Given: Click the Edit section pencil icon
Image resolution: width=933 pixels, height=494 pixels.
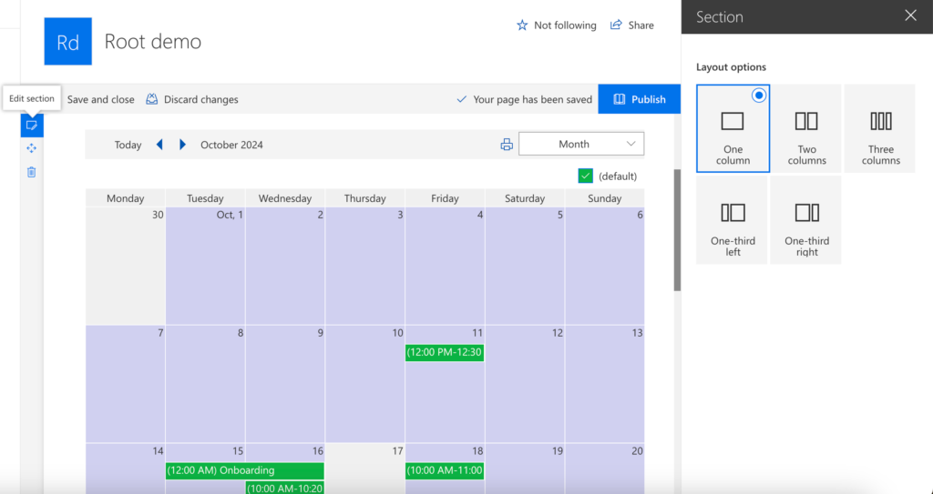Looking at the screenshot, I should coord(32,126).
